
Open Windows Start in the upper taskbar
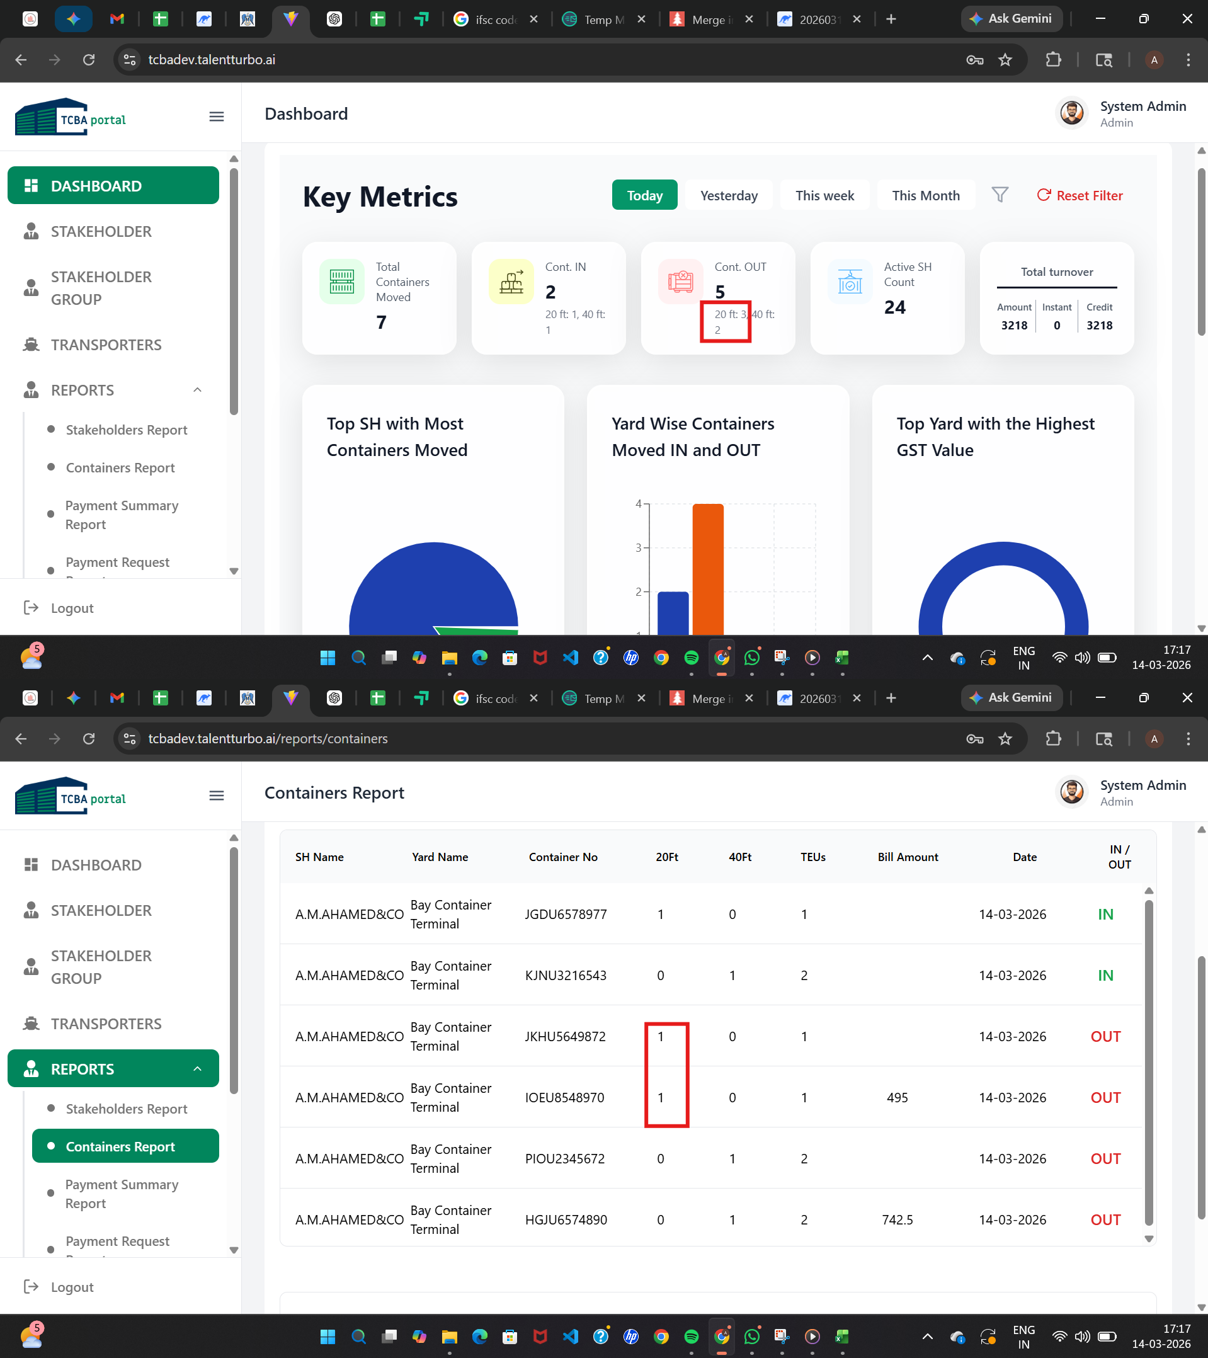coord(328,658)
